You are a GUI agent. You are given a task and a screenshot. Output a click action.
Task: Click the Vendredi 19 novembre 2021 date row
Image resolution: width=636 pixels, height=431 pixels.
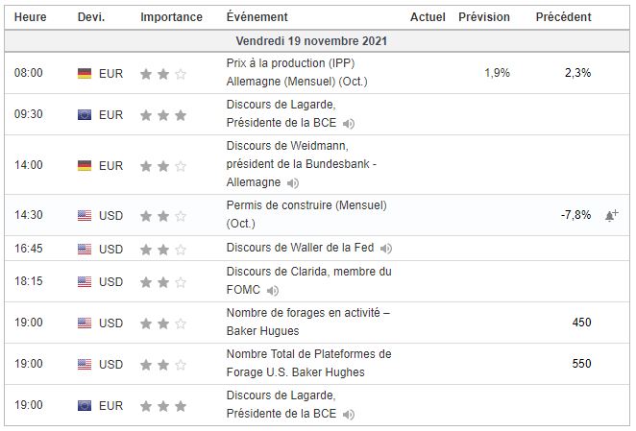(317, 42)
